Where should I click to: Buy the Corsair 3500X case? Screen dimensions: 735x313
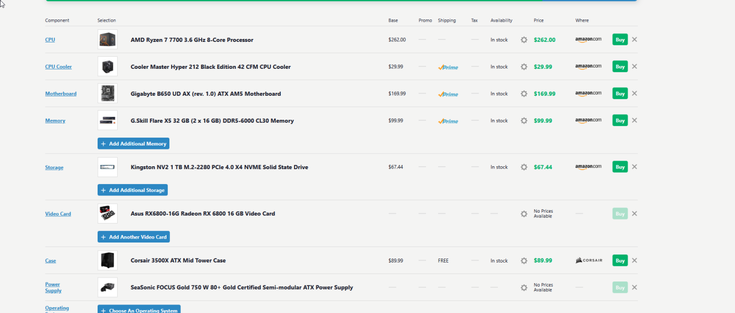[620, 260]
